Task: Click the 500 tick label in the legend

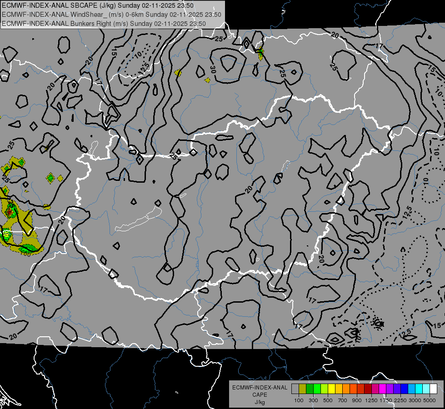Action: (328, 400)
